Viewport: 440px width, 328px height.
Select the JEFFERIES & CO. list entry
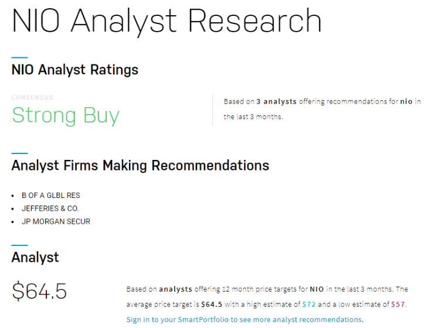pos(50,209)
